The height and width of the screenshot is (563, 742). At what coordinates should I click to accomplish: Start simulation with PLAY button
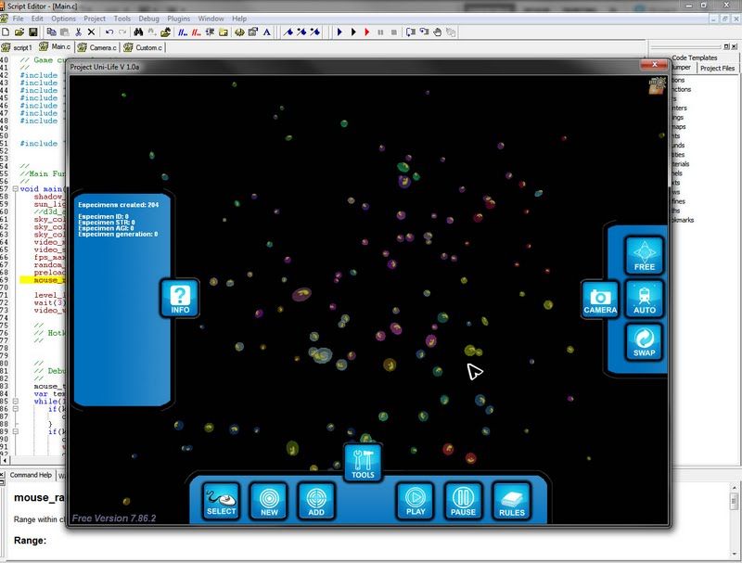(x=416, y=501)
